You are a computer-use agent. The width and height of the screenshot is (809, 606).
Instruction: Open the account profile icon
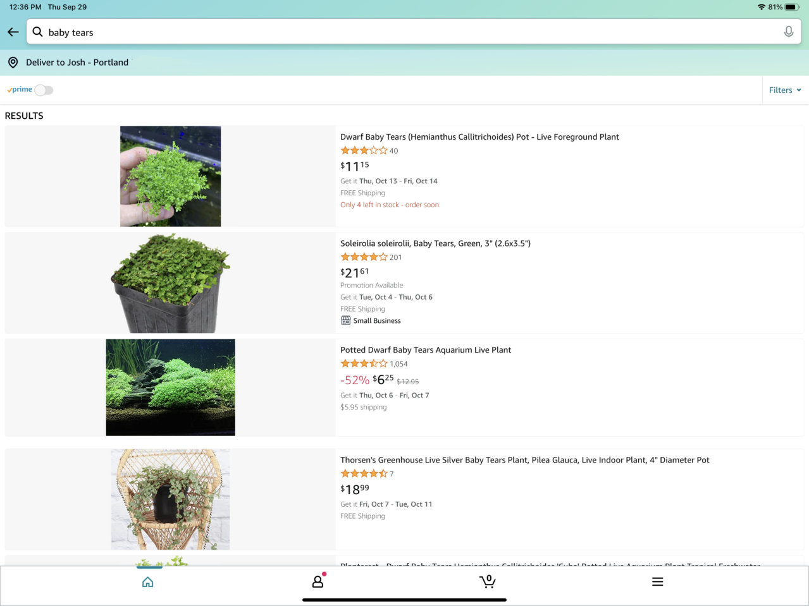pos(318,581)
